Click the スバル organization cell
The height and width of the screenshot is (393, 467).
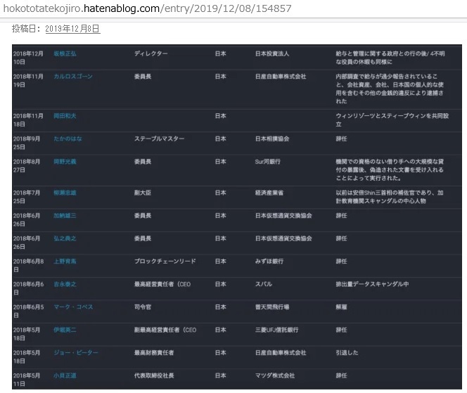264,284
